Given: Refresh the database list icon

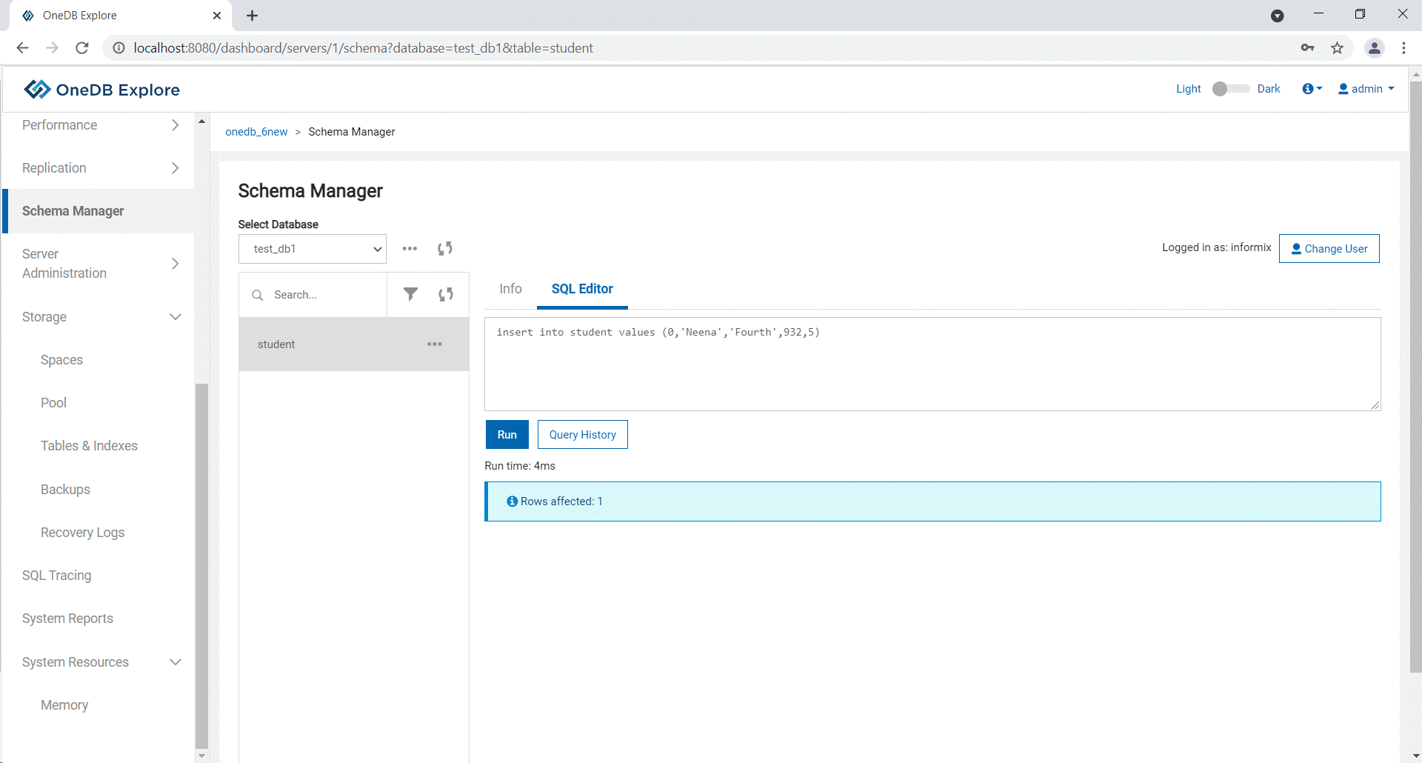Looking at the screenshot, I should 445,249.
